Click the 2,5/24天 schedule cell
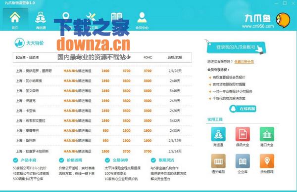The width and height of the screenshot is (297, 192). (175, 151)
